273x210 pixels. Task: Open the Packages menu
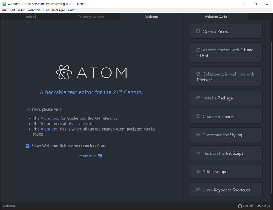click(x=58, y=10)
